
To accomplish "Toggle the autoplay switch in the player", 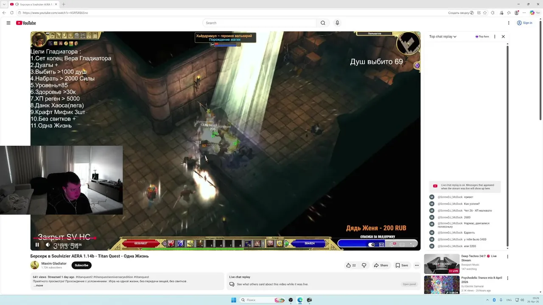I will coord(372,244).
